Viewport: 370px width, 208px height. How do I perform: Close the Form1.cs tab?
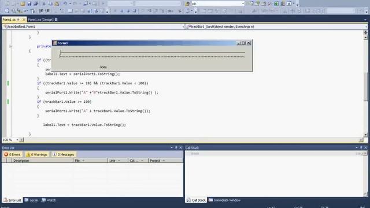pos(24,20)
